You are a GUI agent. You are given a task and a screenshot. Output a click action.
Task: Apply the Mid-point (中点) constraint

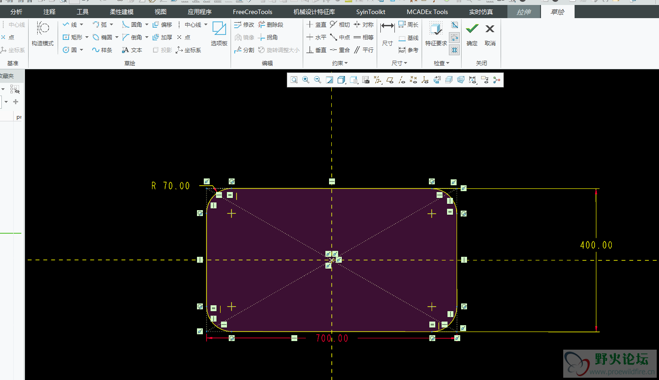pyautogui.click(x=340, y=37)
